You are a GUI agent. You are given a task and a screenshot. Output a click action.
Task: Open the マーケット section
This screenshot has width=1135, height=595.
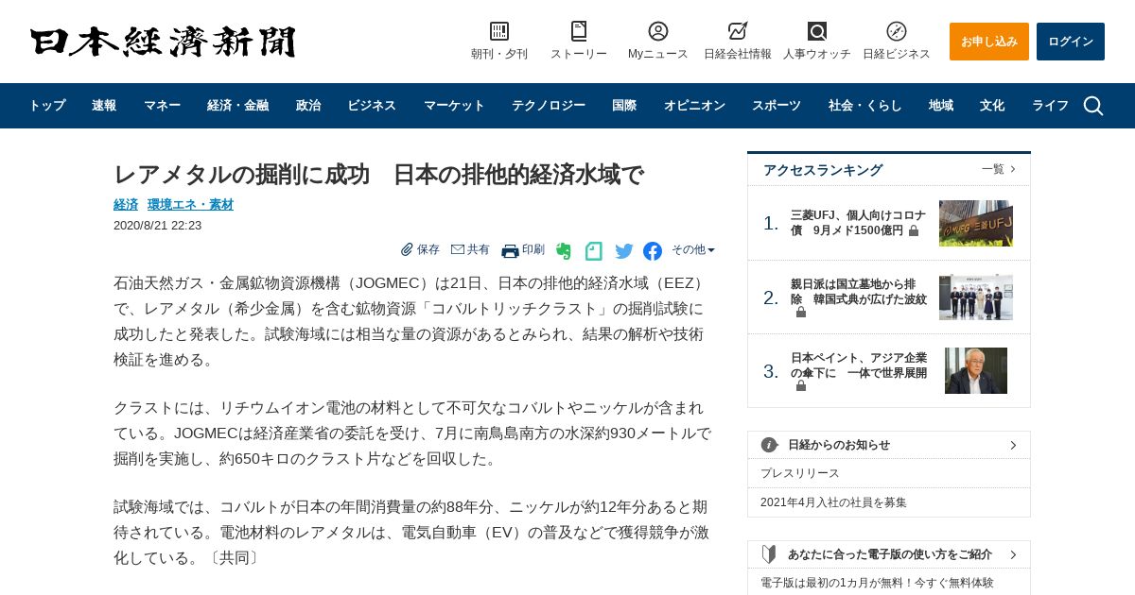click(454, 106)
